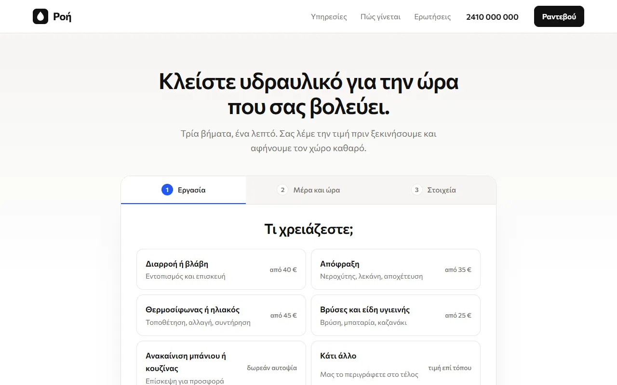This screenshot has width=617, height=385.
Task: Call the phone number 2410 000 000
Action: tap(492, 17)
